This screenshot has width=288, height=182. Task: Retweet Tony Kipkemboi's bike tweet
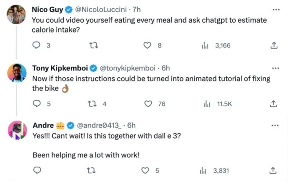point(93,103)
